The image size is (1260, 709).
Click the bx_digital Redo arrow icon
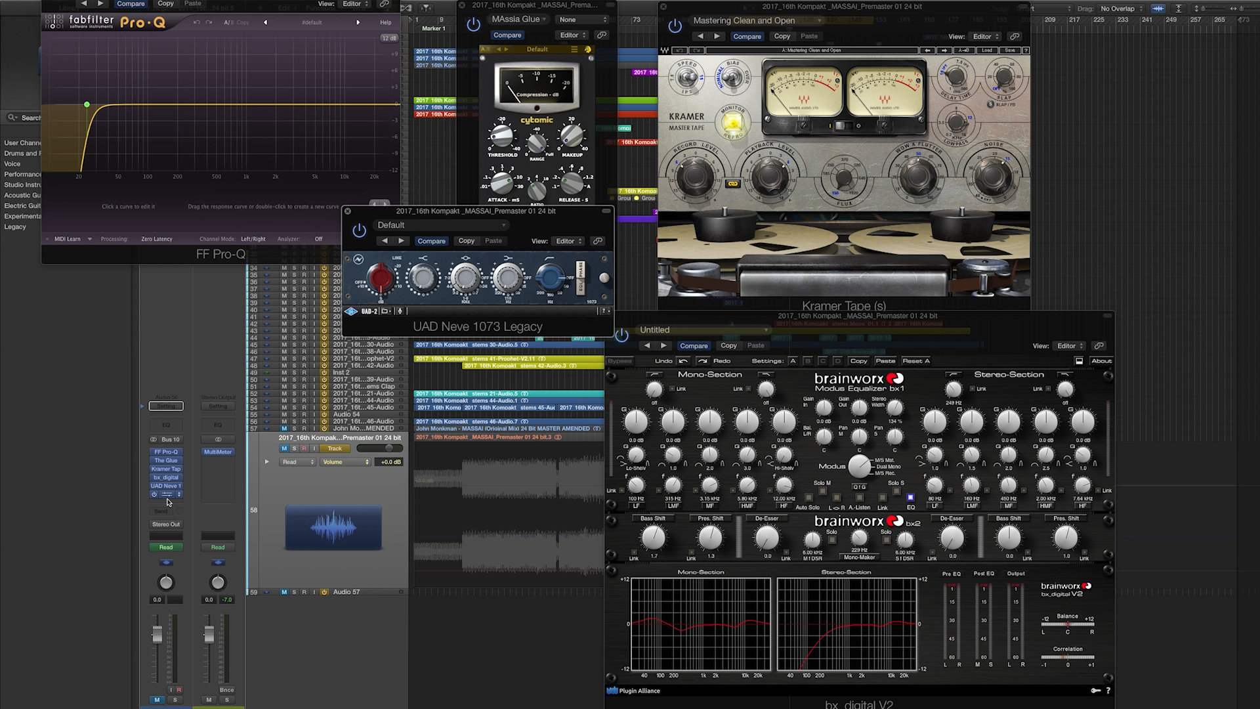coord(703,361)
